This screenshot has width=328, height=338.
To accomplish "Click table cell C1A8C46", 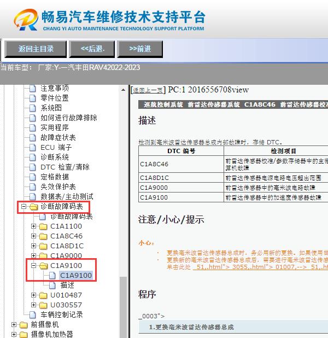I will tap(181, 164).
